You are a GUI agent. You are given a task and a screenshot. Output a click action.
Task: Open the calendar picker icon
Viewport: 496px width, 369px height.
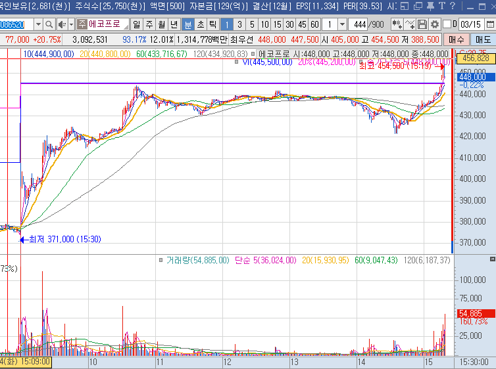(x=489, y=24)
